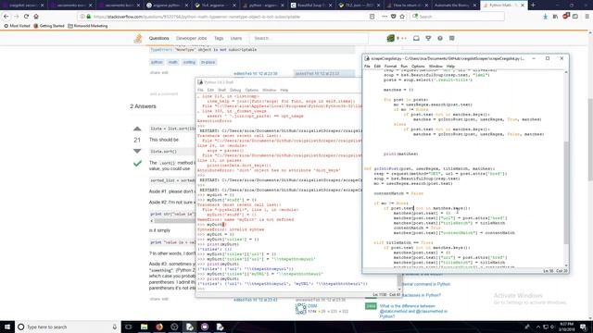This screenshot has height=333, width=593.
Task: Toggle reader view in the address bar
Action: 372,17
